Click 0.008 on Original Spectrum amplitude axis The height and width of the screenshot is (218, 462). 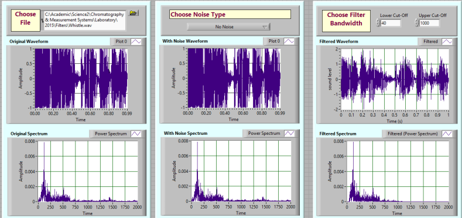click(x=30, y=141)
